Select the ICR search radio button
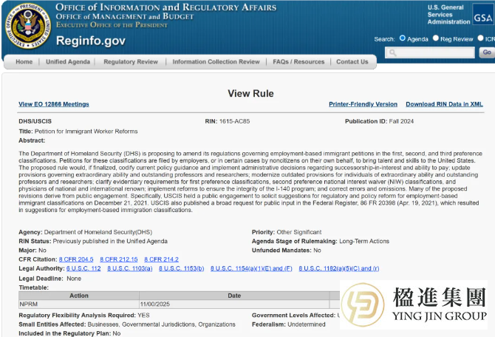 (x=480, y=38)
